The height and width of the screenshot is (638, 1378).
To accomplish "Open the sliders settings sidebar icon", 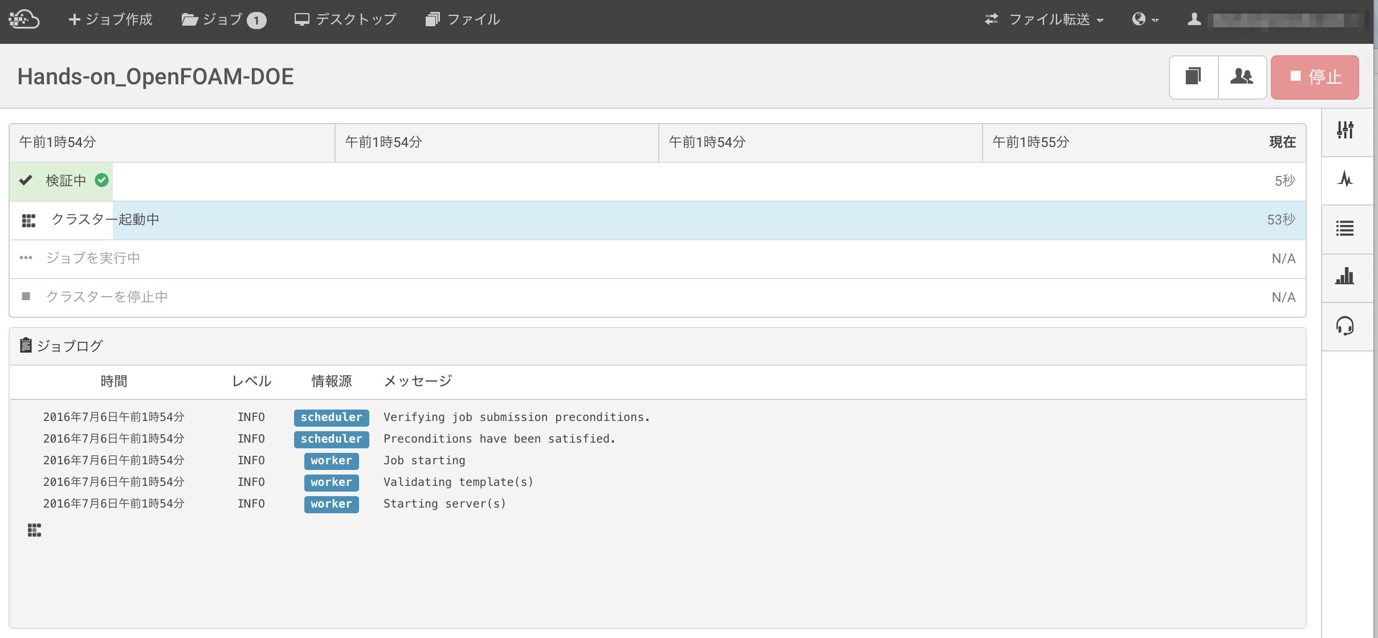I will (x=1346, y=130).
